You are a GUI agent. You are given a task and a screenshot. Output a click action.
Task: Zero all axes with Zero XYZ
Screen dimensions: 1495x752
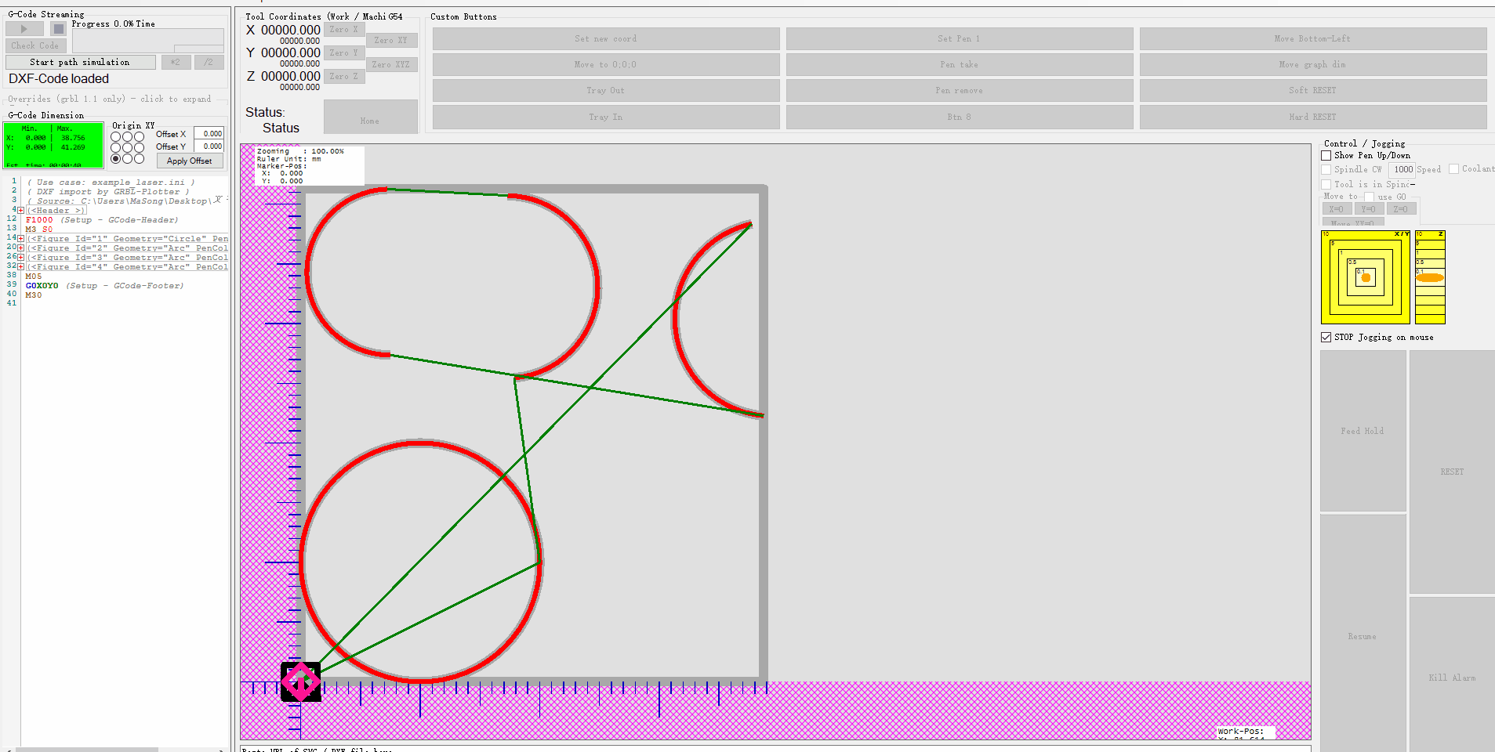pyautogui.click(x=391, y=64)
